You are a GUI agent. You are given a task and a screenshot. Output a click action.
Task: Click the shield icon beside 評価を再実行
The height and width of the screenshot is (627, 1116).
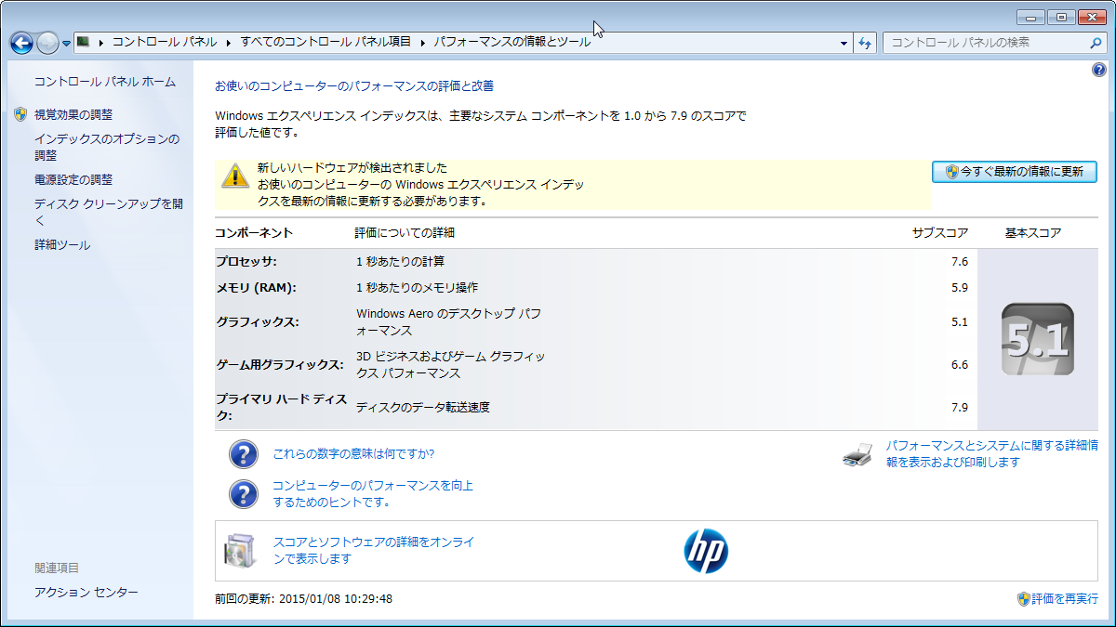pos(1023,599)
